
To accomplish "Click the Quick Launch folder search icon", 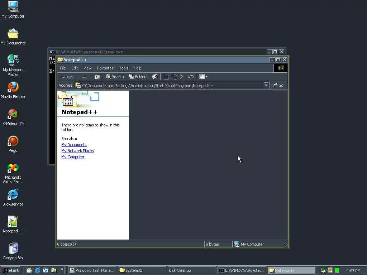I will click(54, 270).
